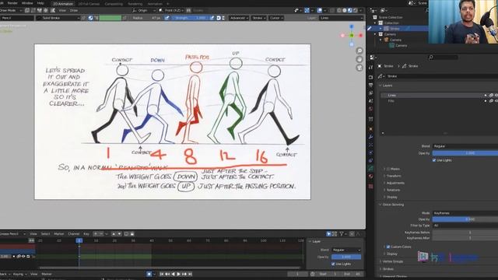The image size is (498, 280).
Task: Open the View Layer properties tab icon
Action: coord(370,93)
